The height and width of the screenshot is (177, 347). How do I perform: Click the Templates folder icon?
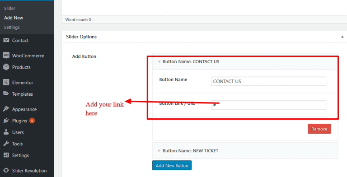6,93
